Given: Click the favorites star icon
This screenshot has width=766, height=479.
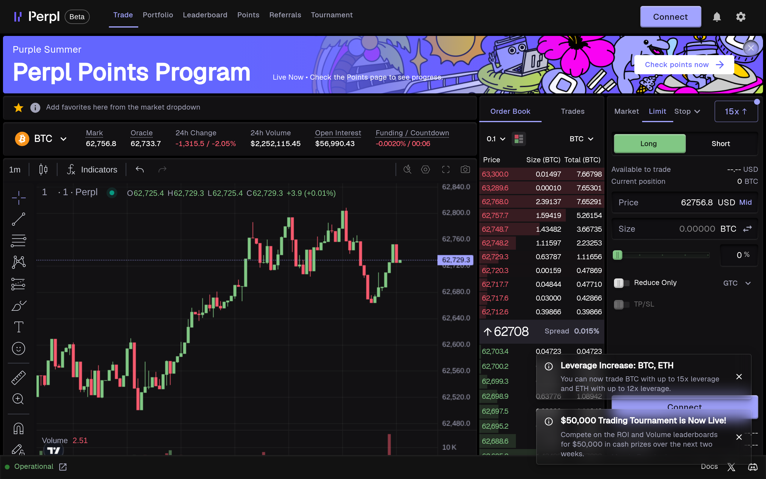Looking at the screenshot, I should click(x=19, y=107).
